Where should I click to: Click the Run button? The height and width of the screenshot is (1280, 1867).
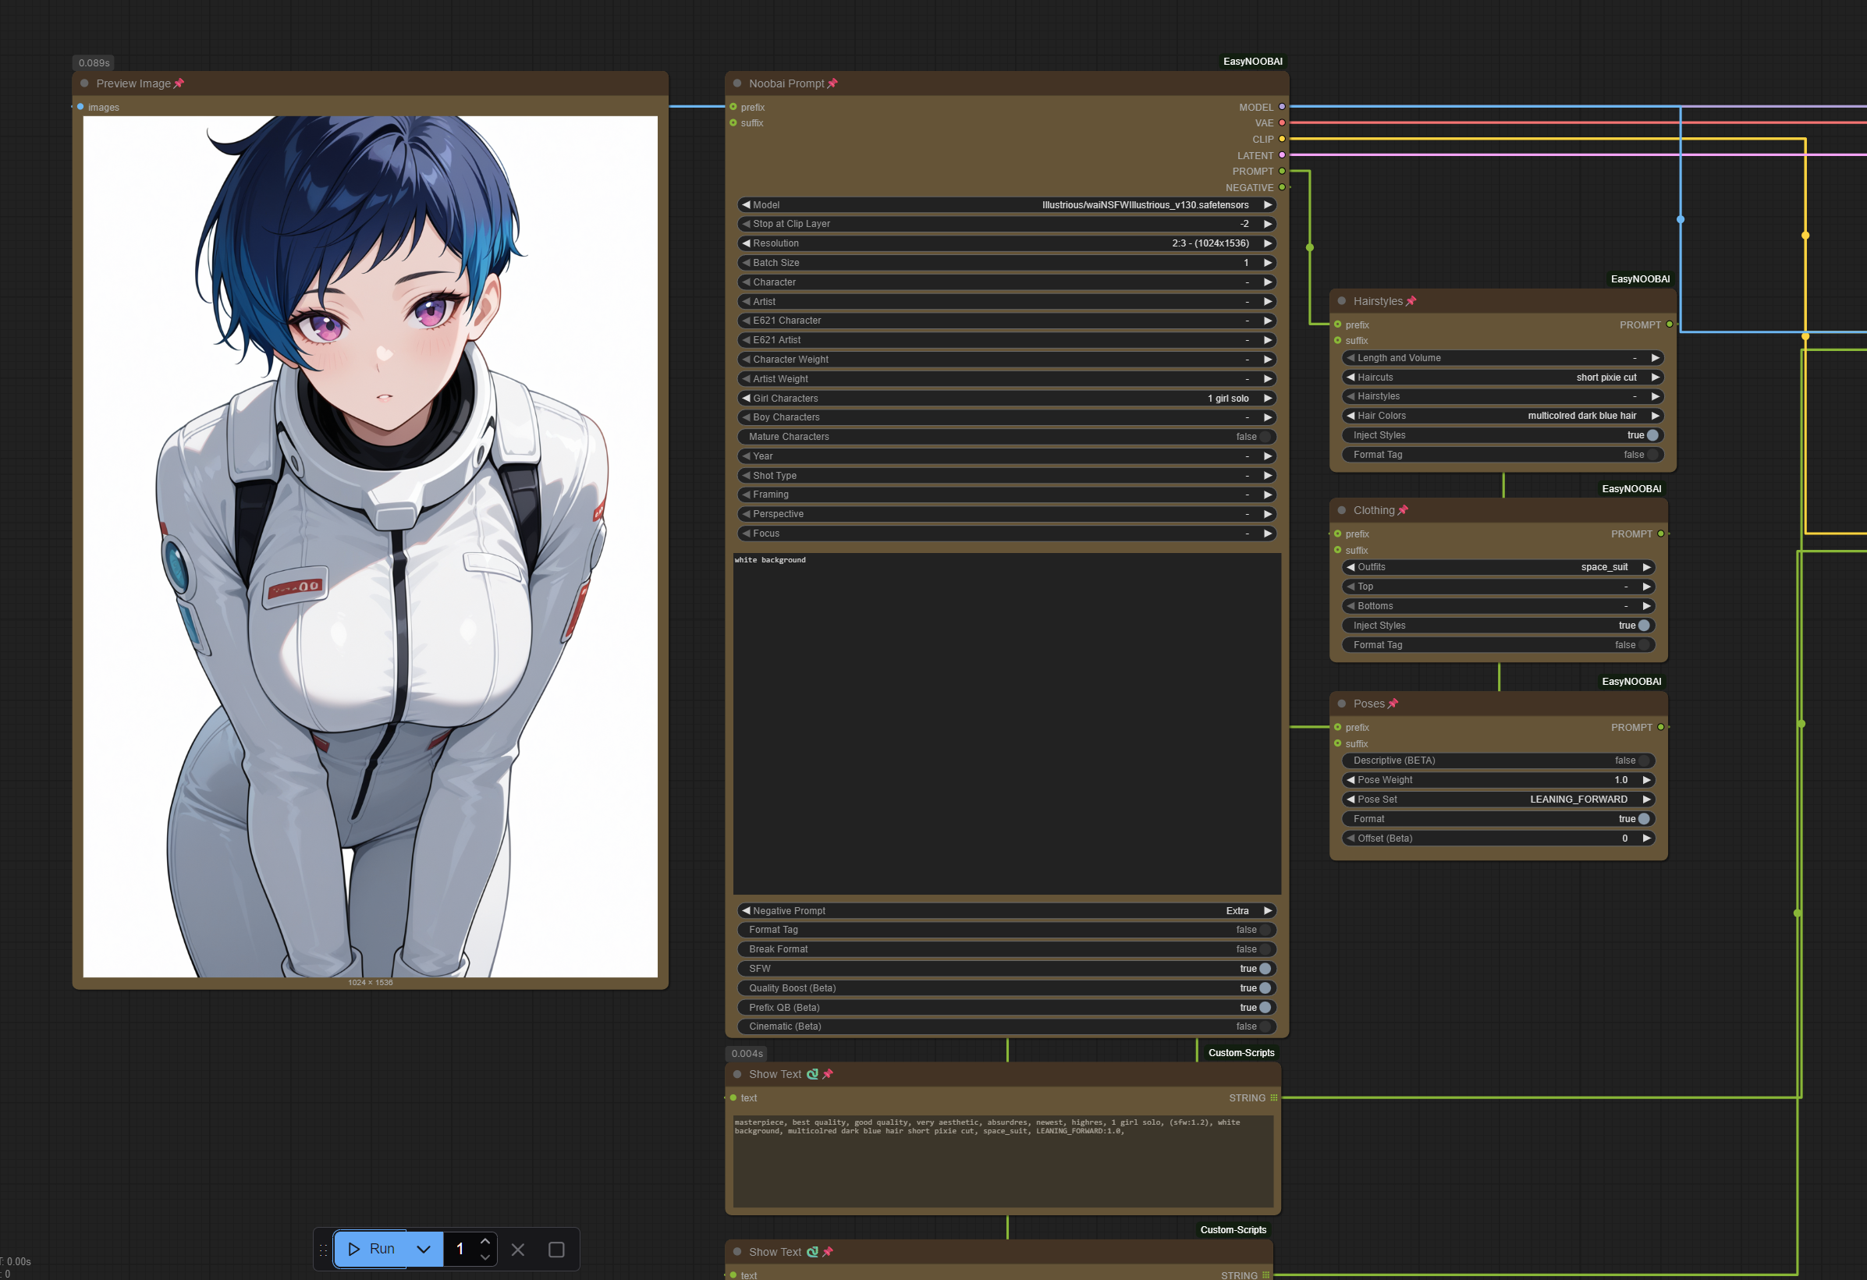[x=371, y=1250]
